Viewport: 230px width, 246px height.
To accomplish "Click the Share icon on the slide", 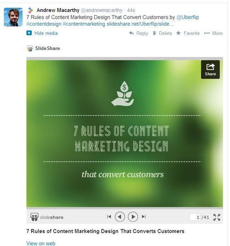I will 210,69.
